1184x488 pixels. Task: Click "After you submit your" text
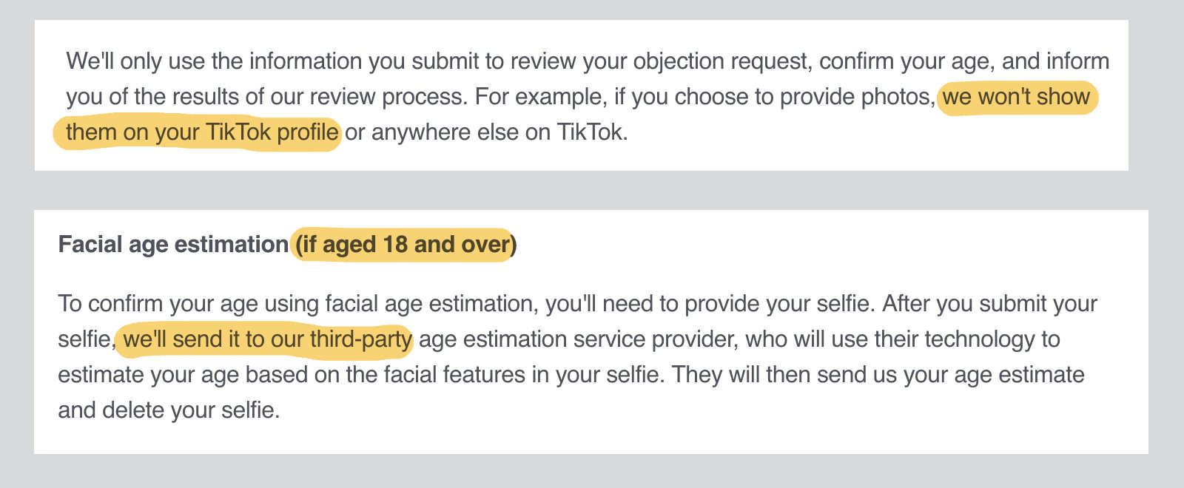coord(989,304)
